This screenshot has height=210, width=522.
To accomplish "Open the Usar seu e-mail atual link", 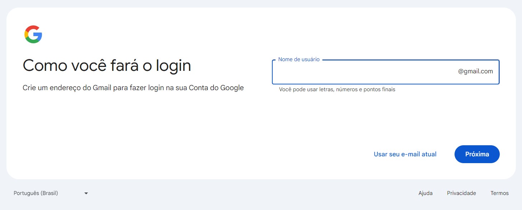I will 405,154.
